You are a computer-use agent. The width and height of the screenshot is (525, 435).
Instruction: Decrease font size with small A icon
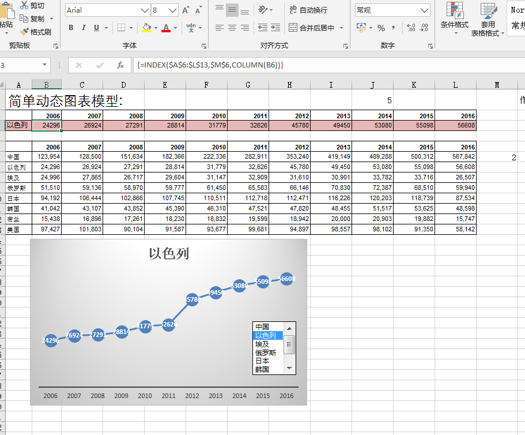pyautogui.click(x=199, y=10)
